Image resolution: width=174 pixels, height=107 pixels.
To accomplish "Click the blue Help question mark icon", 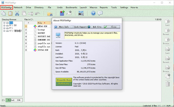I will coord(93,13).
